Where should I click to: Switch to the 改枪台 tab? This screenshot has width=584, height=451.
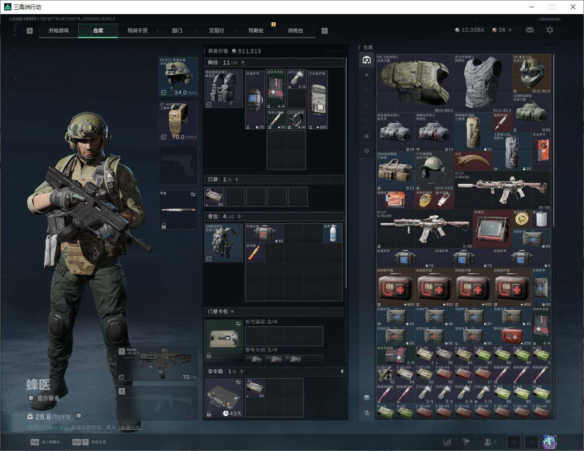click(295, 30)
